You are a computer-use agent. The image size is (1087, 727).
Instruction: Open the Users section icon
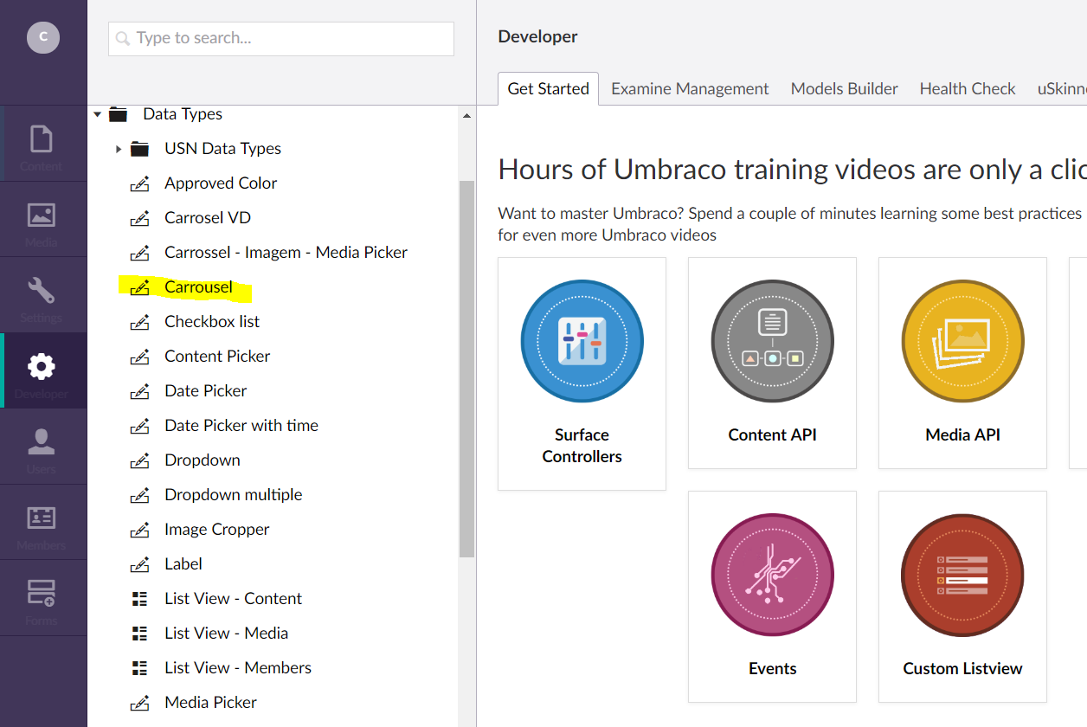point(42,441)
